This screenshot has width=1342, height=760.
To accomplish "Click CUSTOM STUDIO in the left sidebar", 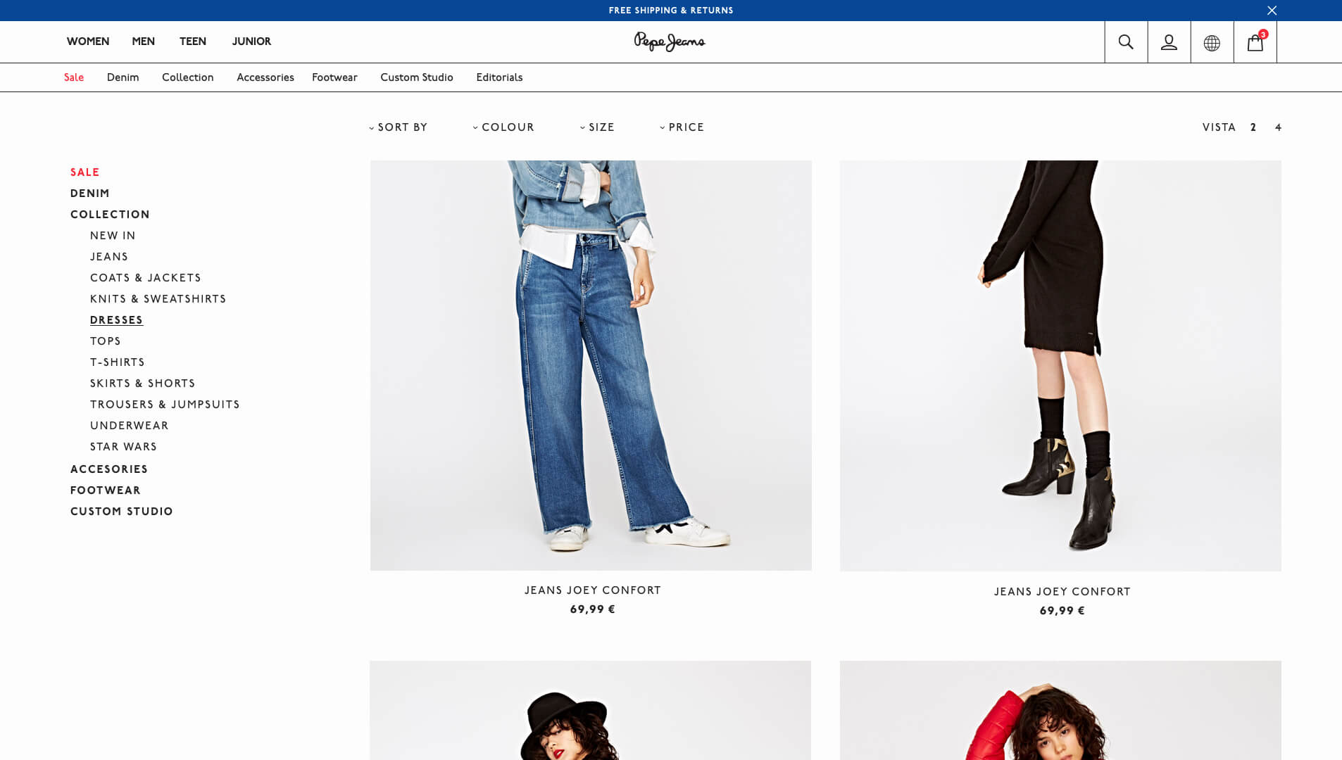I will (x=121, y=512).
